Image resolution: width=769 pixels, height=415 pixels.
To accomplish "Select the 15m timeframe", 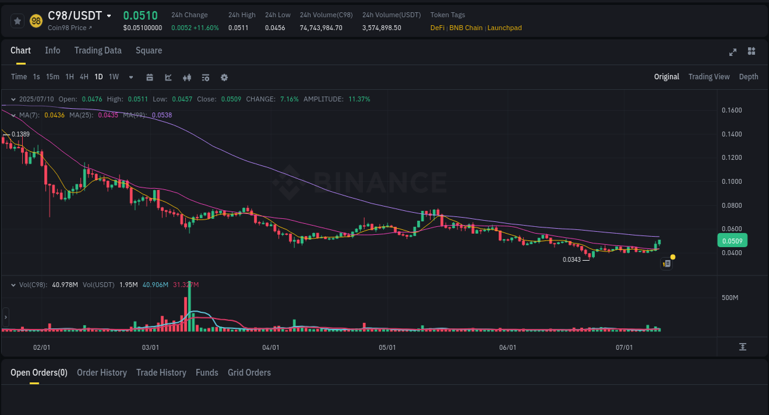I will point(52,77).
